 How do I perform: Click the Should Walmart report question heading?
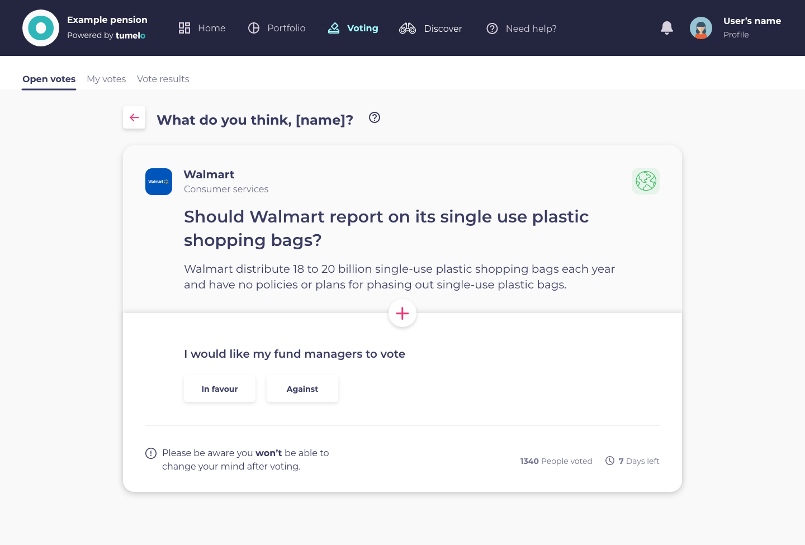[386, 228]
